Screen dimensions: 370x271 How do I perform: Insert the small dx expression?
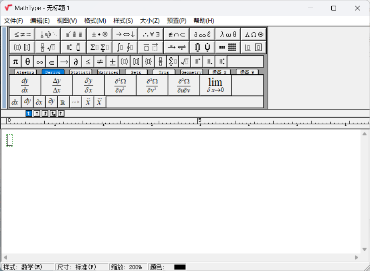pos(15,102)
